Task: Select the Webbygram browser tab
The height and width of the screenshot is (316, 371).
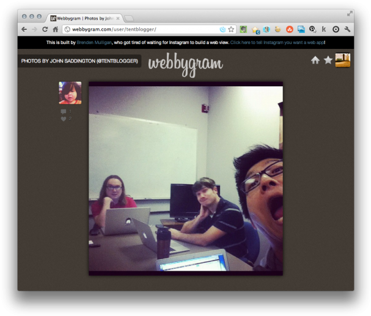Action: [x=86, y=18]
